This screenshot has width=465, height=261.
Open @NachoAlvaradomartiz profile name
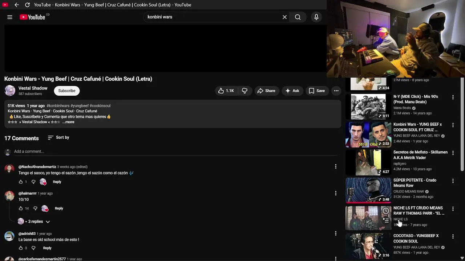[x=37, y=167]
